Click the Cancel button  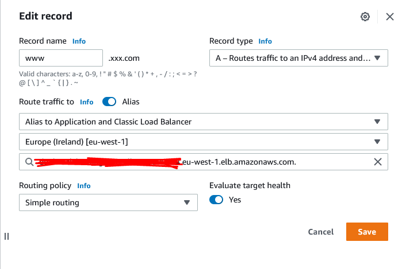point(321,232)
